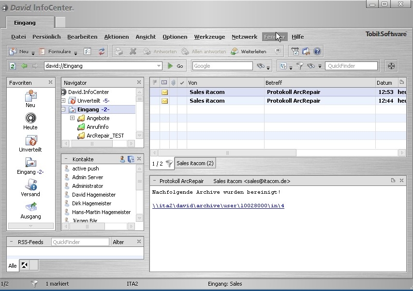Click the quote bubble toolbar icon
The image size is (413, 291).
[278, 51]
